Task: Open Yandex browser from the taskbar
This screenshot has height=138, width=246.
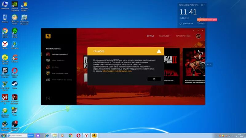Action: pyautogui.click(x=86, y=136)
